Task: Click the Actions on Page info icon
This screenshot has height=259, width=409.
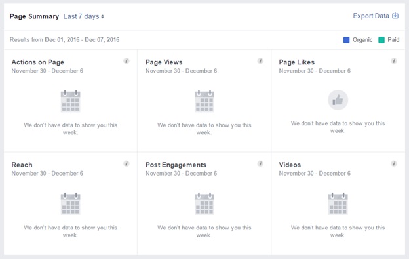Action: (127, 61)
